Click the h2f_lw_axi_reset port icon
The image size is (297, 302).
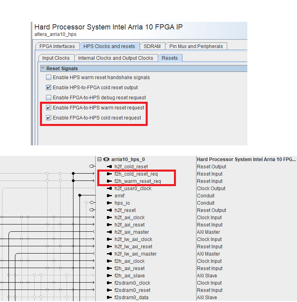(x=109, y=247)
